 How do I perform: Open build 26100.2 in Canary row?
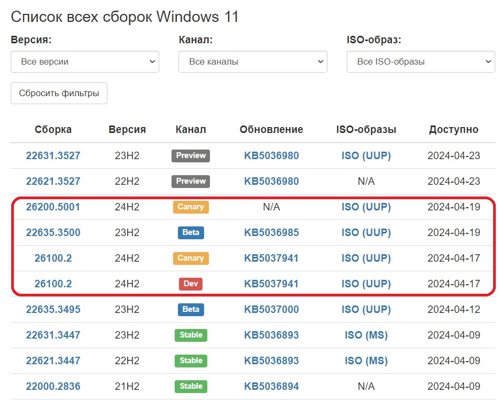point(53,258)
